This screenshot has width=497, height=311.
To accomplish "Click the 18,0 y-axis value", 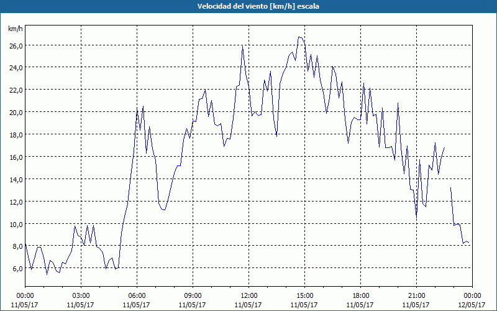I will coord(16,135).
